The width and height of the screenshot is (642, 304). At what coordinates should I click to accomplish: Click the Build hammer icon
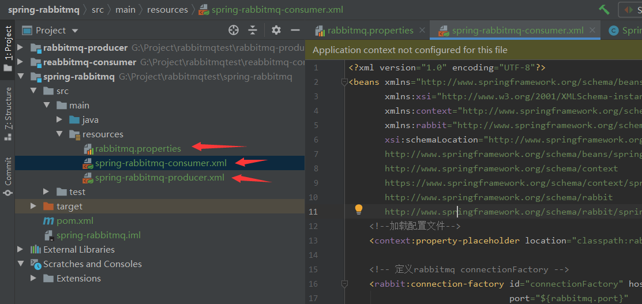click(604, 9)
